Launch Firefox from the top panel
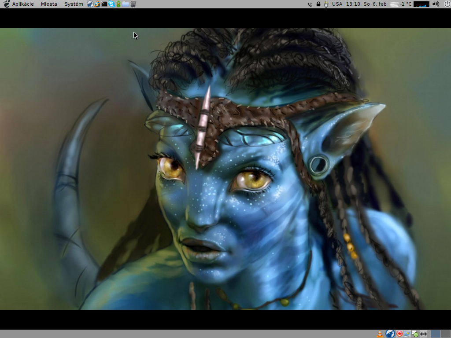Screen dimensions: 451x338 [x=97, y=4]
